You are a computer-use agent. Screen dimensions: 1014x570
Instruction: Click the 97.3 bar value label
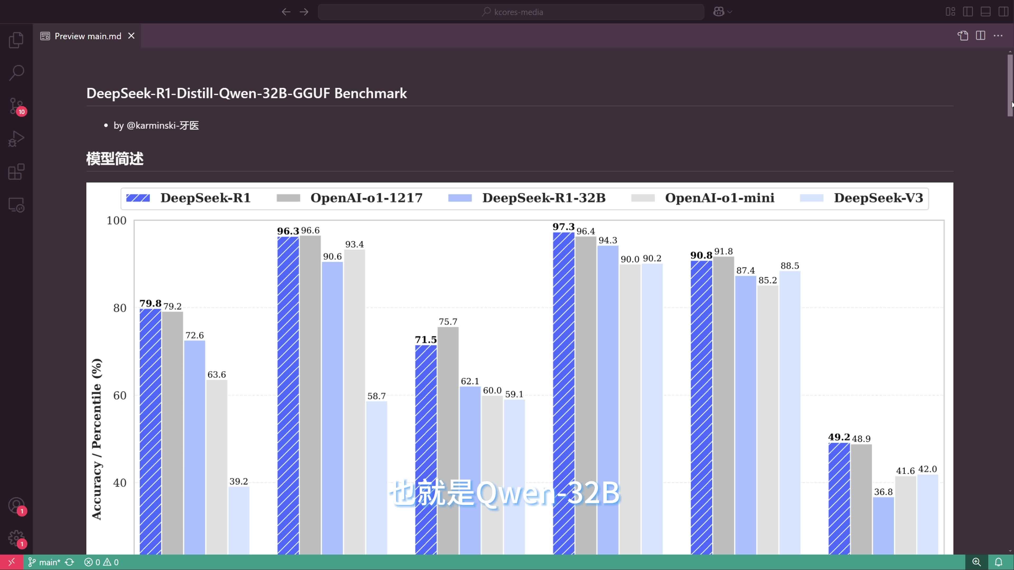tap(563, 227)
